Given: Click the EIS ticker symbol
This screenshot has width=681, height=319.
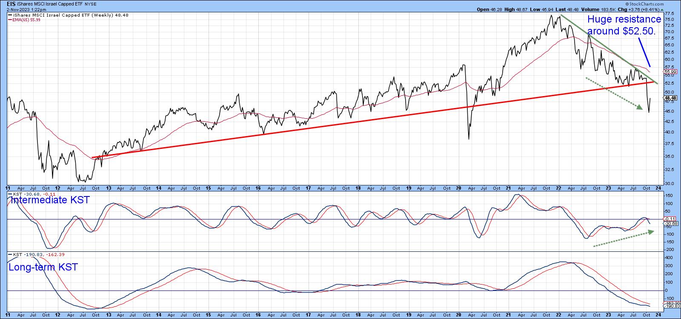Looking at the screenshot, I should pyautogui.click(x=6, y=3).
